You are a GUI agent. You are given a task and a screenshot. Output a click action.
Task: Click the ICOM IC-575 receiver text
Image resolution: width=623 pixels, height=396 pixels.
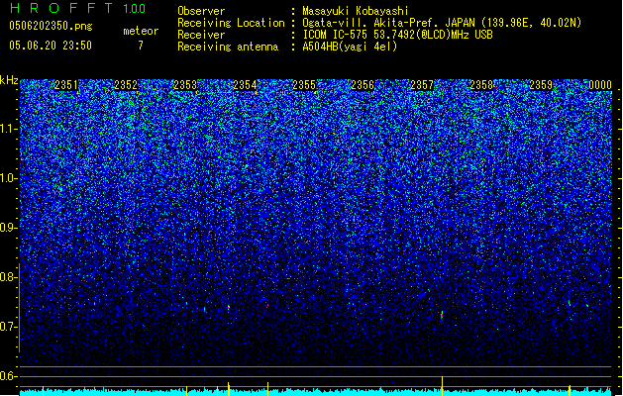tap(398, 35)
